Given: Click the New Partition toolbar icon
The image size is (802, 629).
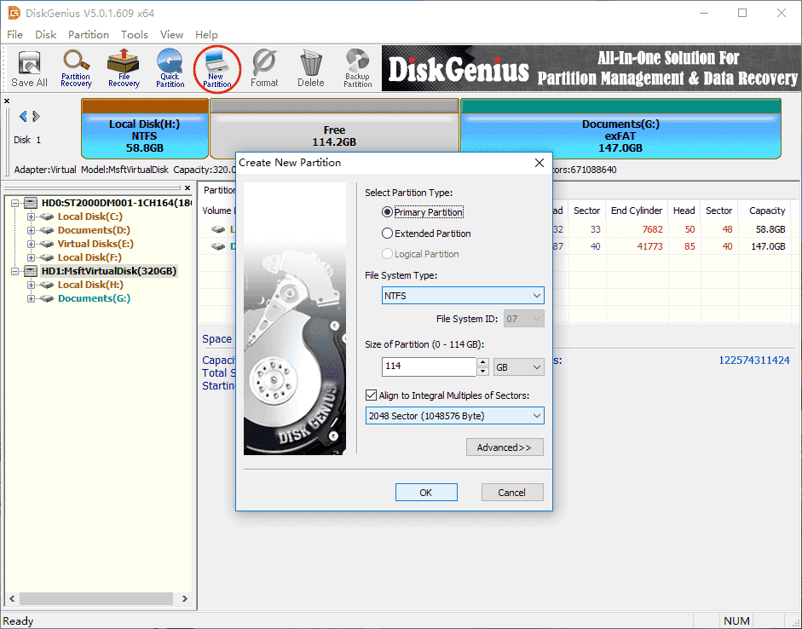Looking at the screenshot, I should (216, 68).
